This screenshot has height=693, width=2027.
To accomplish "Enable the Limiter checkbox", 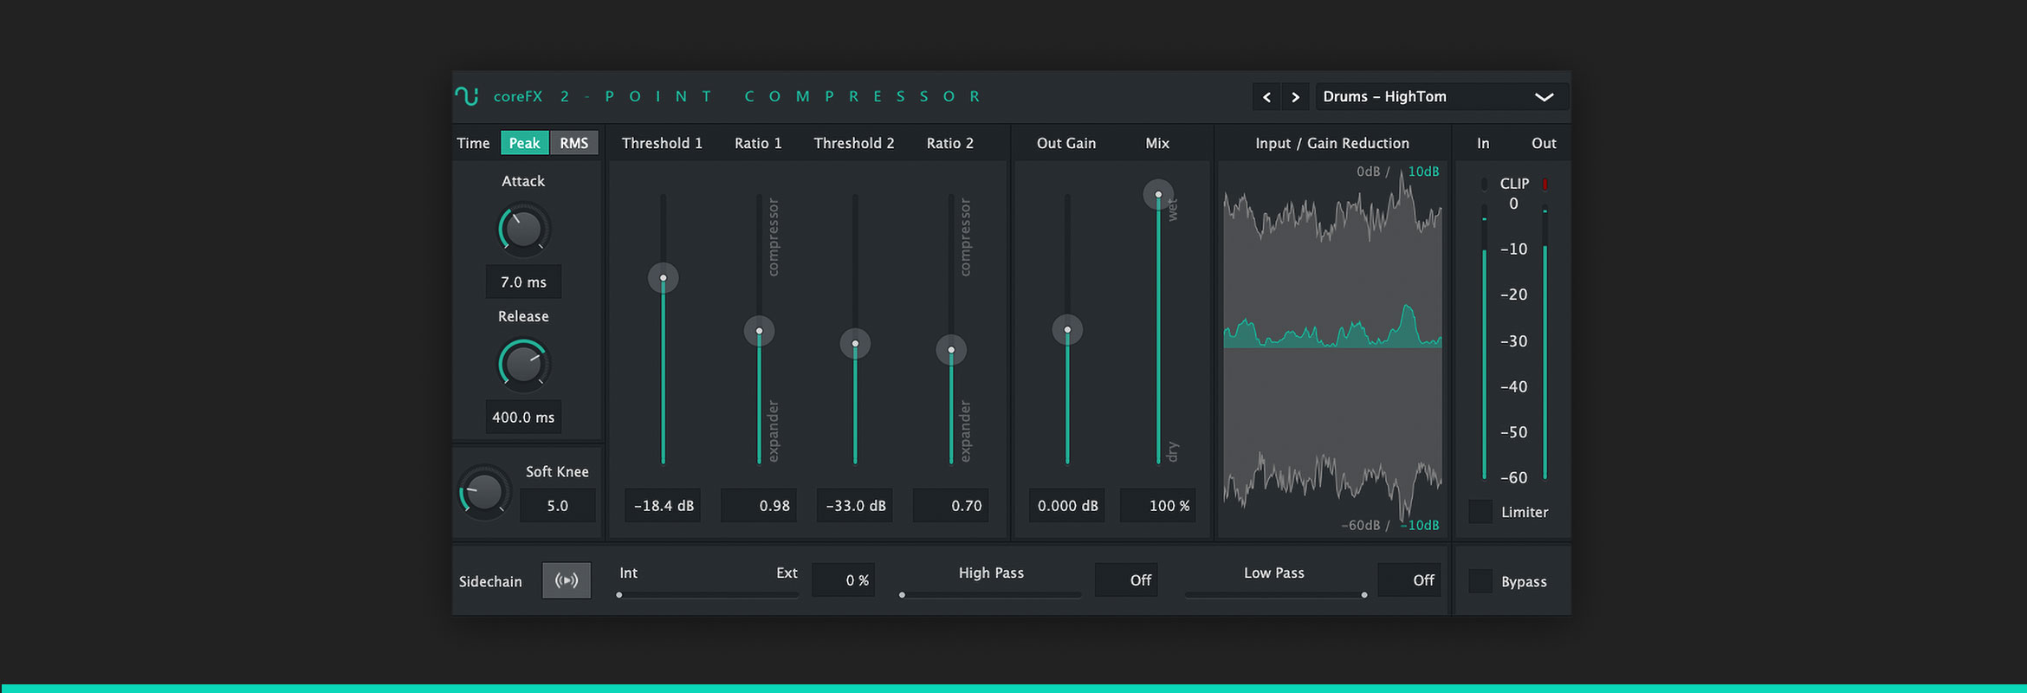I will [1480, 512].
